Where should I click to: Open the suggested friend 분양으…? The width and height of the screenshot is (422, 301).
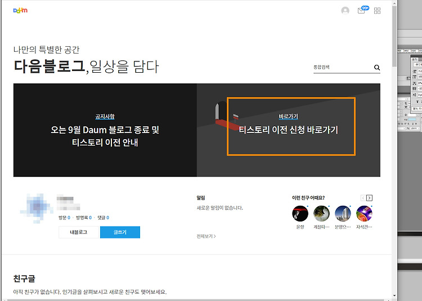tap(343, 218)
